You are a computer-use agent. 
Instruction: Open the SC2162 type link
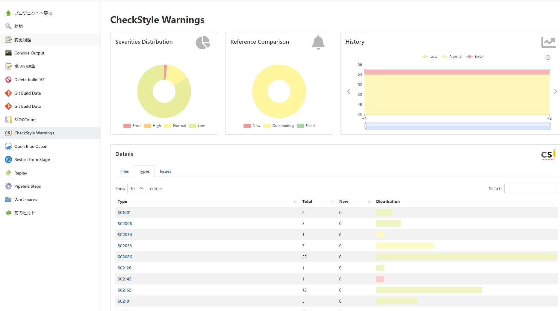pyautogui.click(x=125, y=290)
